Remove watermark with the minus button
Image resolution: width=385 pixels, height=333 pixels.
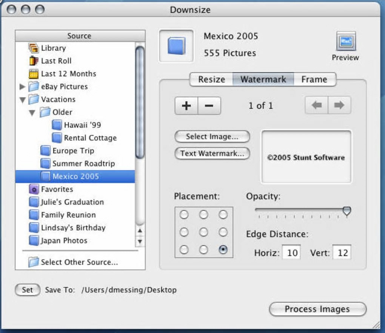(x=209, y=106)
